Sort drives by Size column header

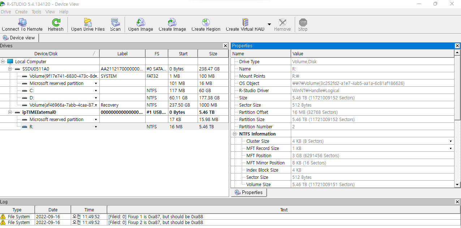point(213,53)
